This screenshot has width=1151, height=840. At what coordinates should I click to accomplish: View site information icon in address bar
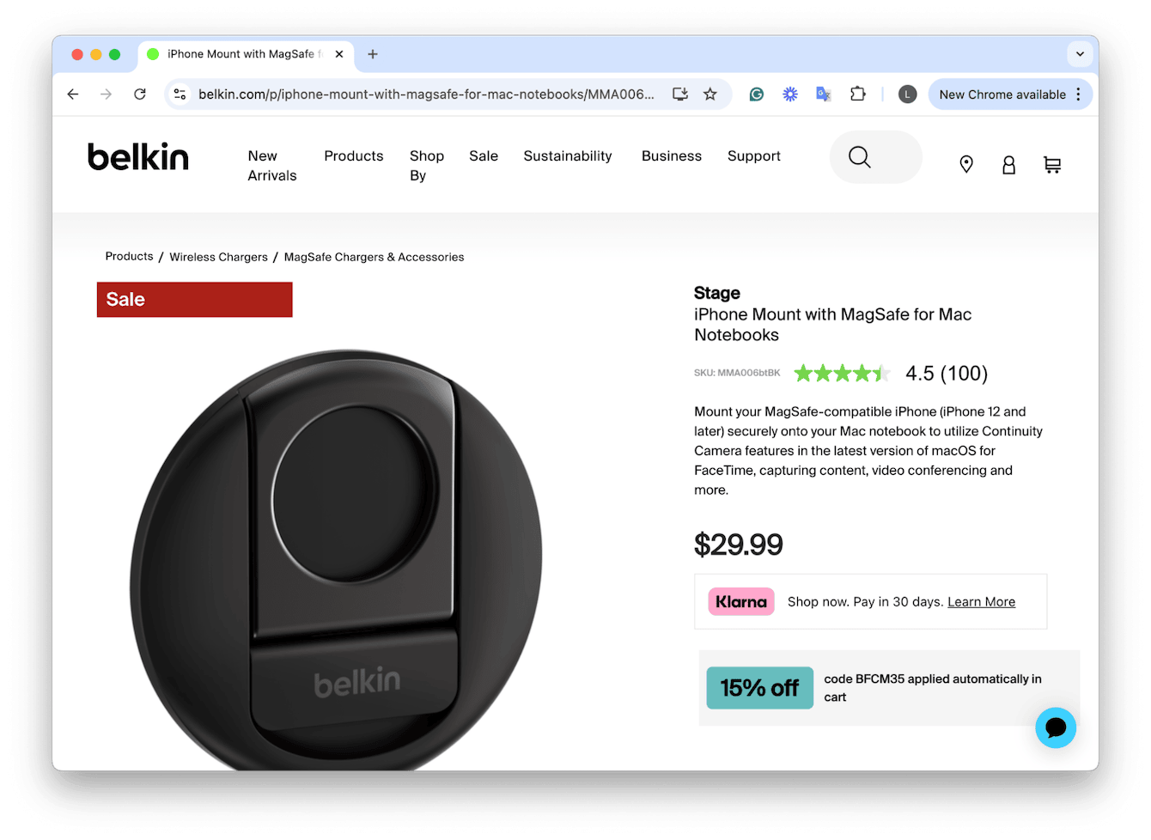[x=180, y=94]
